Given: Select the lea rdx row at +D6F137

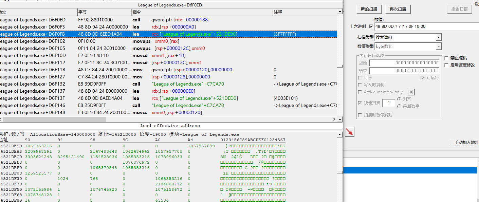Looking at the screenshot, I should point(168,91).
